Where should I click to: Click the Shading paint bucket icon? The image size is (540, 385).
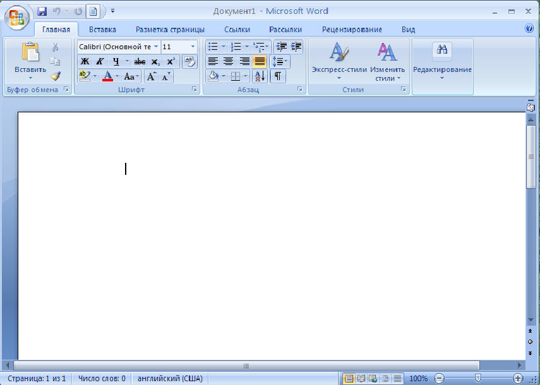click(x=213, y=76)
